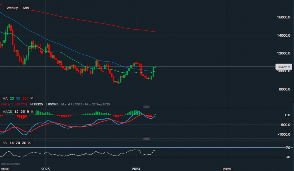Image resolution: width=294 pixels, height=171 pixels.
Task: Click the resize handle above the MACD pane
Action: click(147, 107)
